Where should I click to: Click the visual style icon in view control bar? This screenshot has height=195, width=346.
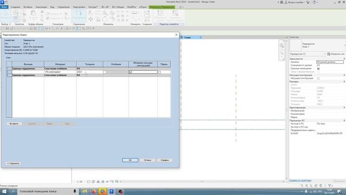(x=94, y=182)
